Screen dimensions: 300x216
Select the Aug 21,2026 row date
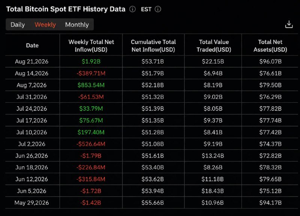click(x=31, y=61)
